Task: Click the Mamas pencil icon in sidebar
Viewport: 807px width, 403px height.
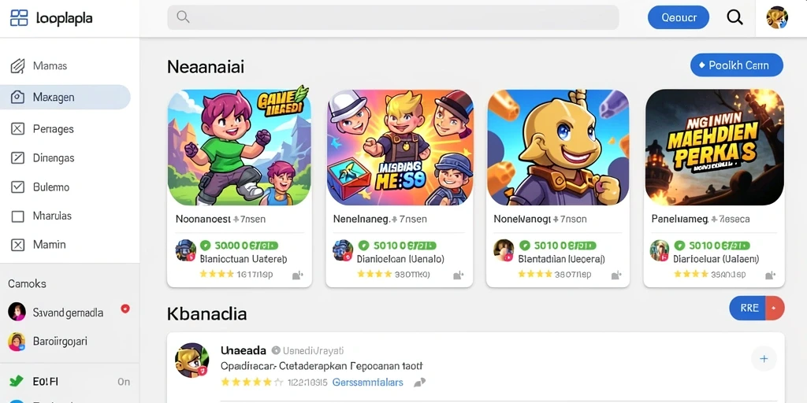Action: coord(17,66)
